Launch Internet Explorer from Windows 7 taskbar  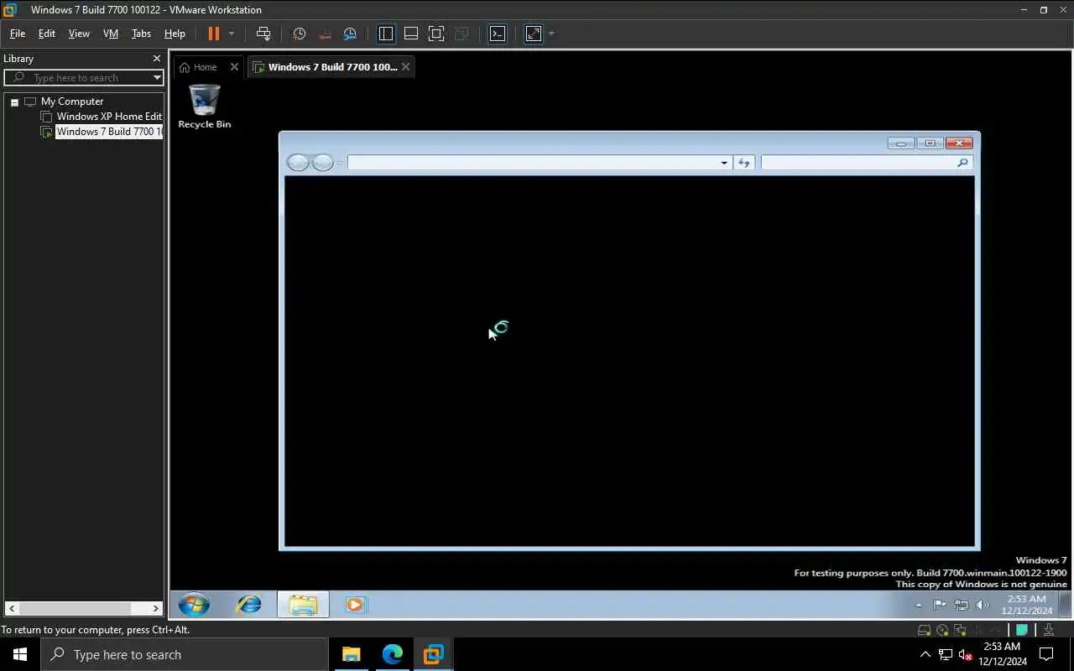249,605
